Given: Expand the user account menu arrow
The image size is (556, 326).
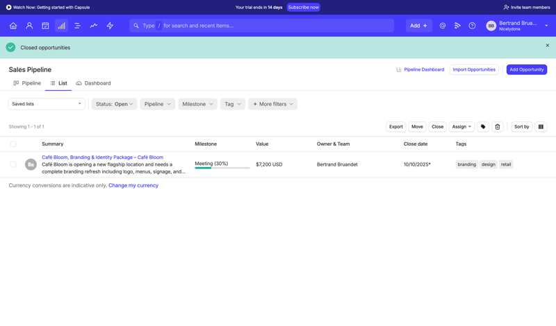Looking at the screenshot, I should coord(546,26).
